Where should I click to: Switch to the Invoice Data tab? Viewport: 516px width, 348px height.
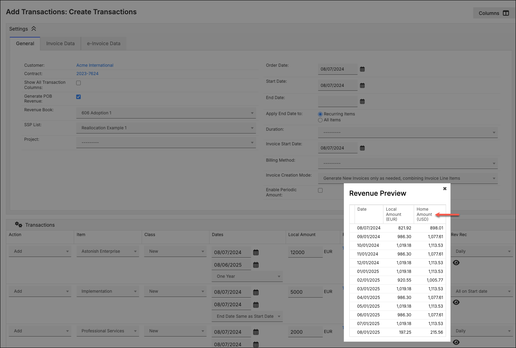point(61,43)
